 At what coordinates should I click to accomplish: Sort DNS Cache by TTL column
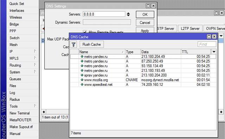196,52
